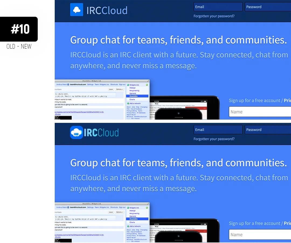The width and height of the screenshot is (291, 243).
Task: Click 'Pricing & Billing' on old-logo page
Action: tap(131, 111)
